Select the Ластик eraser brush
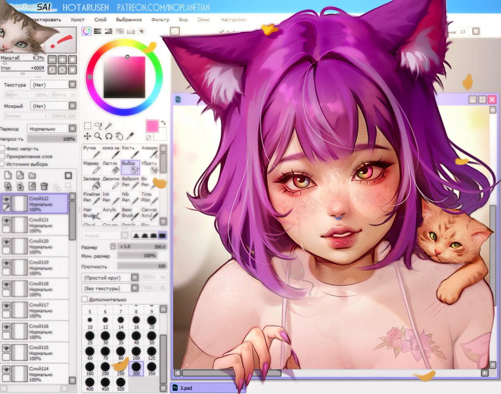The image size is (501, 394). point(111,167)
